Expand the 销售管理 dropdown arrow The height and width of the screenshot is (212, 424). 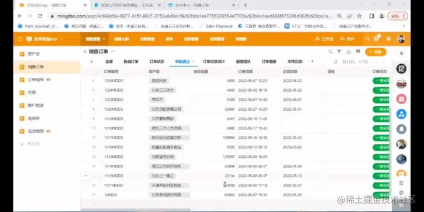coord(104,39)
